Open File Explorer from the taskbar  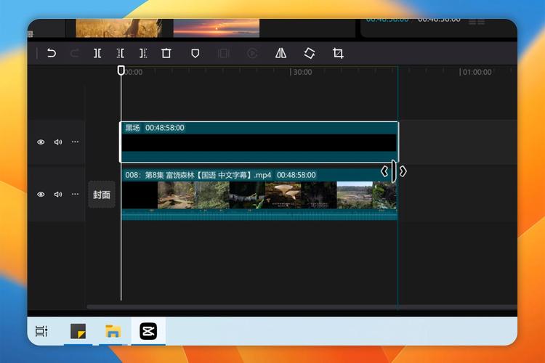pos(113,331)
